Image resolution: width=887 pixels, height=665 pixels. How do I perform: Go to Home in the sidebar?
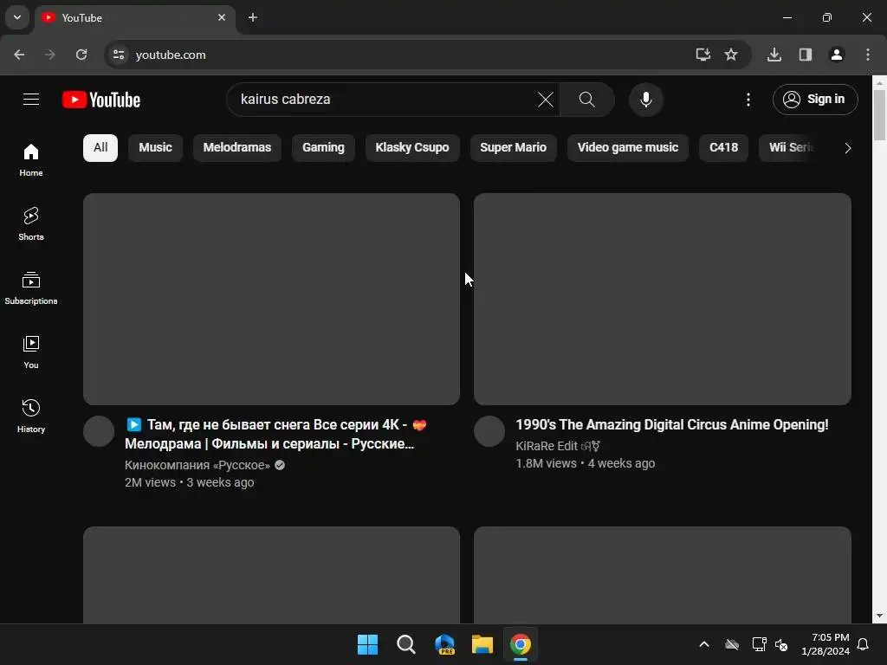[31, 160]
